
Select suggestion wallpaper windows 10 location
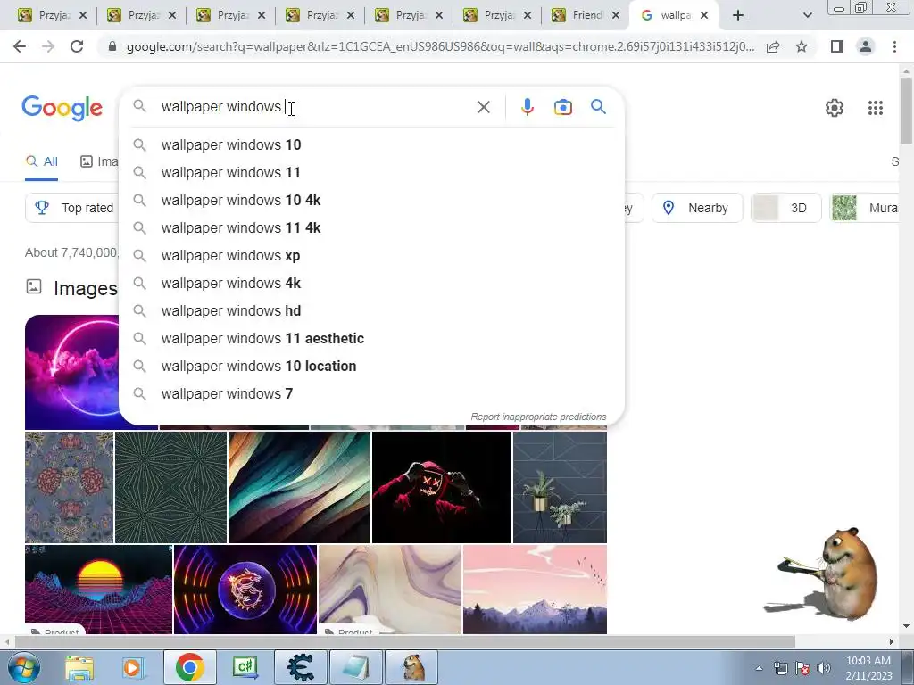tap(371, 367)
